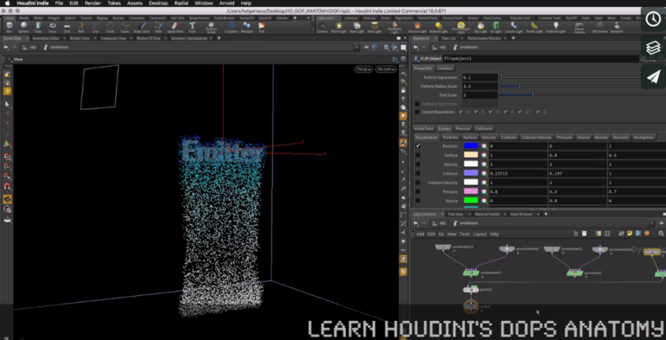Switch to the Guides tab
The image size is (666, 340).
(x=444, y=128)
